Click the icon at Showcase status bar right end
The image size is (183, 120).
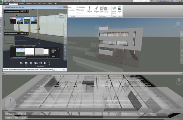[x=64, y=70]
